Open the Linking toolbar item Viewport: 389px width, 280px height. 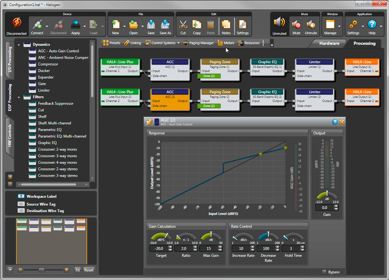pyautogui.click(x=133, y=43)
